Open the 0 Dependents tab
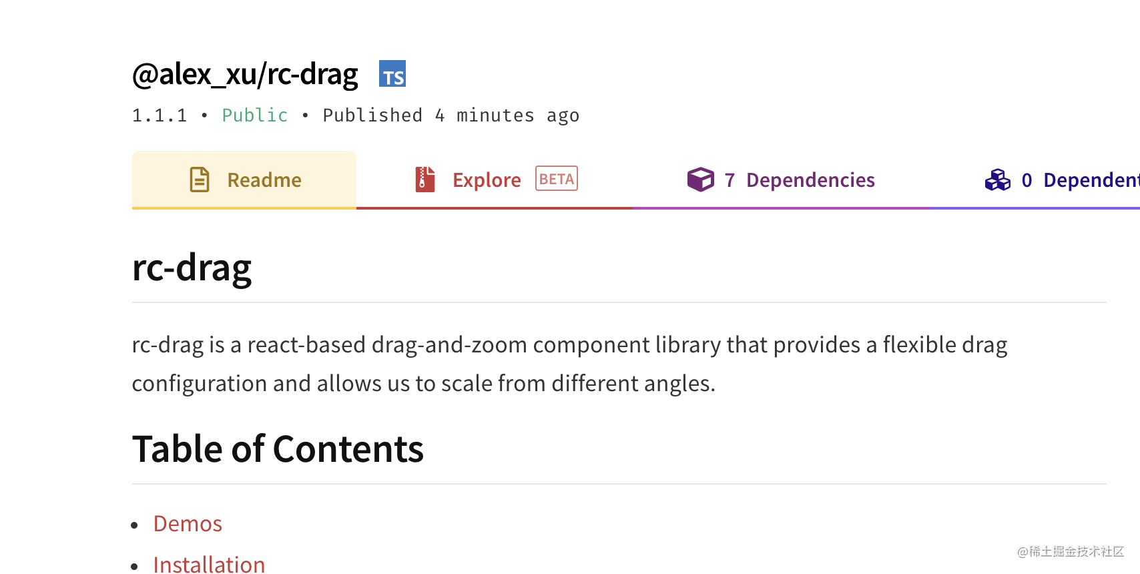Screen dimensions: 1140x574 coord(1035,180)
